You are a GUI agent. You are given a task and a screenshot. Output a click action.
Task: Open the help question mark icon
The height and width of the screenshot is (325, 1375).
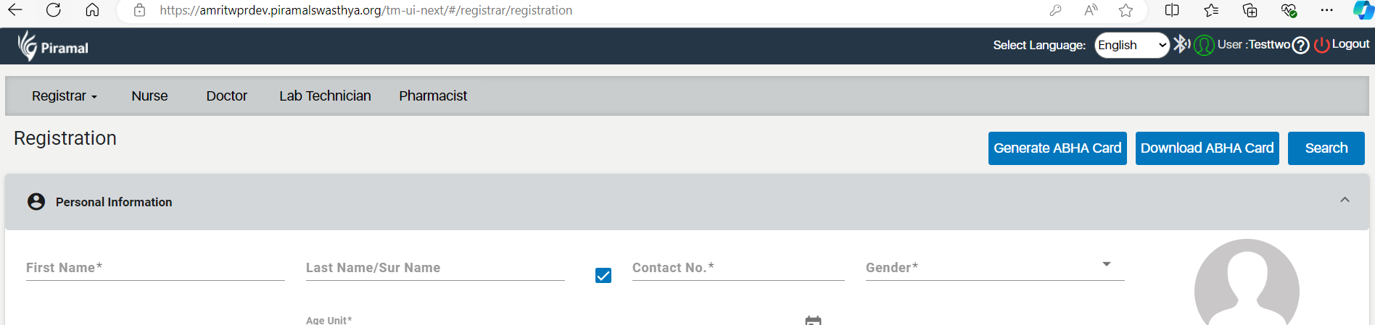1301,45
